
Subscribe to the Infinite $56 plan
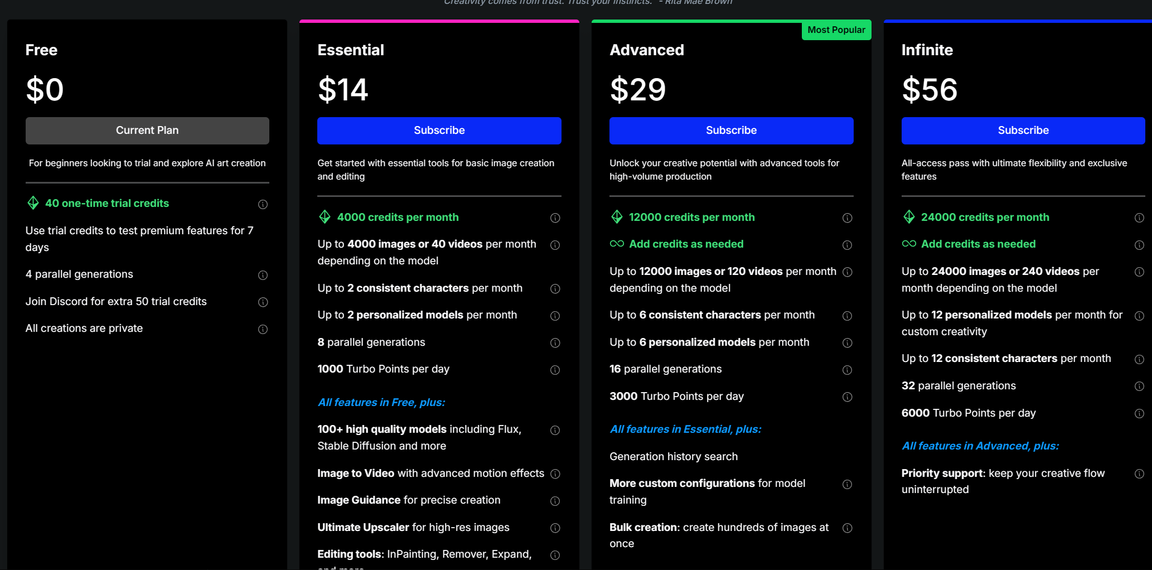point(1023,131)
